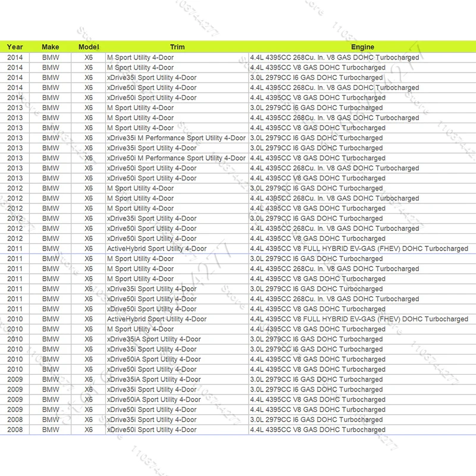Select the 2011 FULL HYBRID EV-GAS engine cell
476x476 pixels.
coord(362,249)
